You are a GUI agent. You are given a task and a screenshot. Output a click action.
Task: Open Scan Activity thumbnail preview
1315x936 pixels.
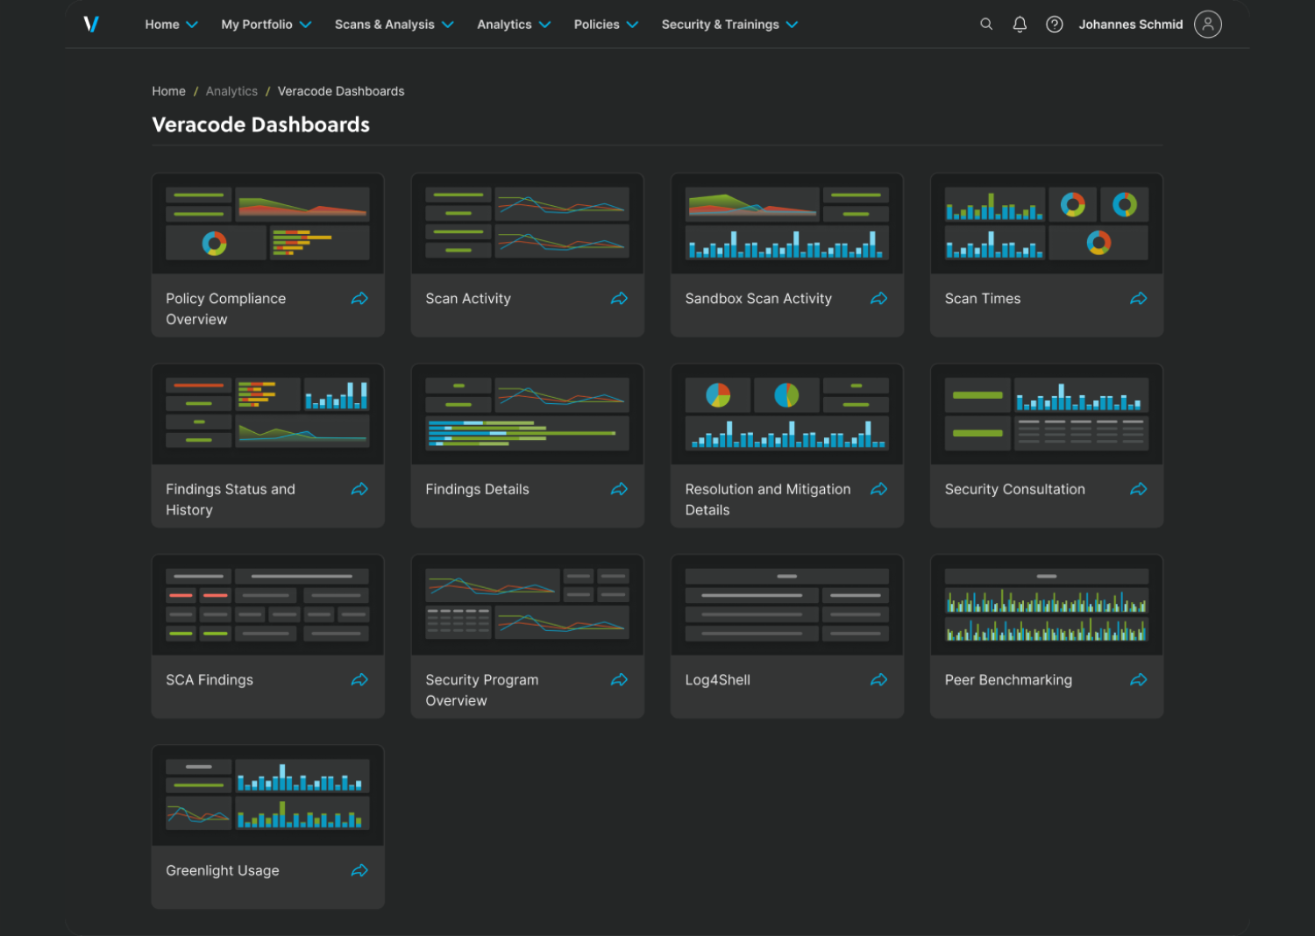528,223
